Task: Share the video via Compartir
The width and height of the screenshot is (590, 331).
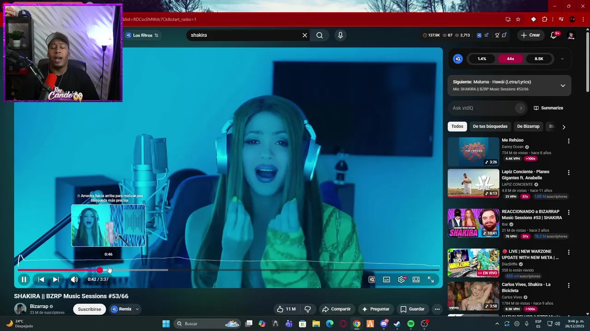Action: click(x=336, y=309)
